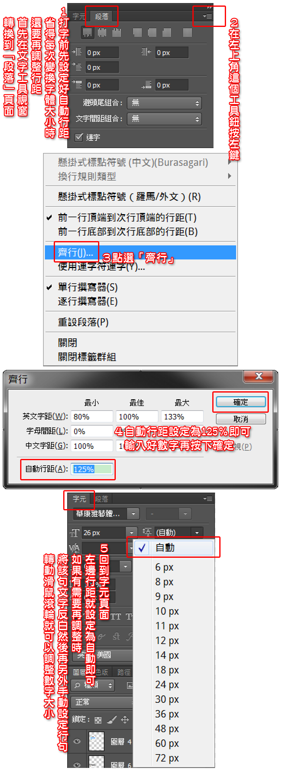Select the left align text icon
The height and width of the screenshot is (771, 281).
click(x=87, y=32)
